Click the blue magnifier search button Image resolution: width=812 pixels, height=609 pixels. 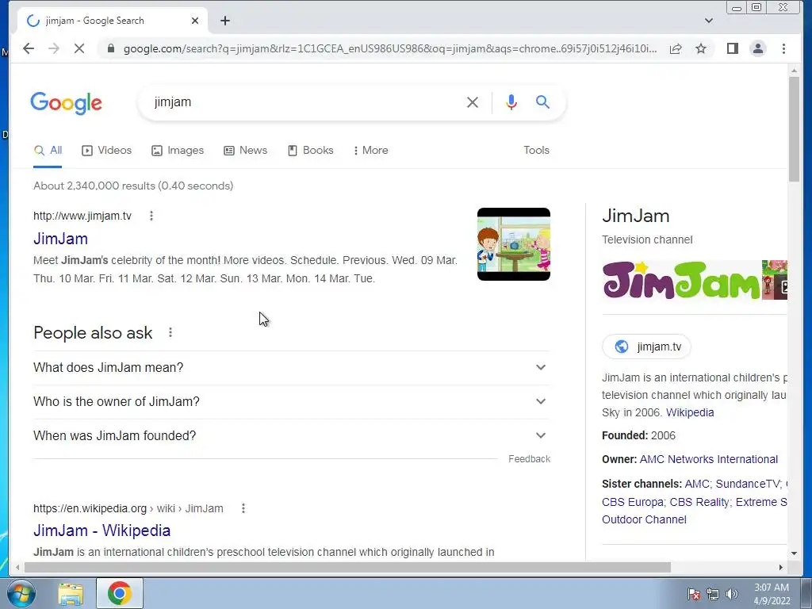click(542, 102)
